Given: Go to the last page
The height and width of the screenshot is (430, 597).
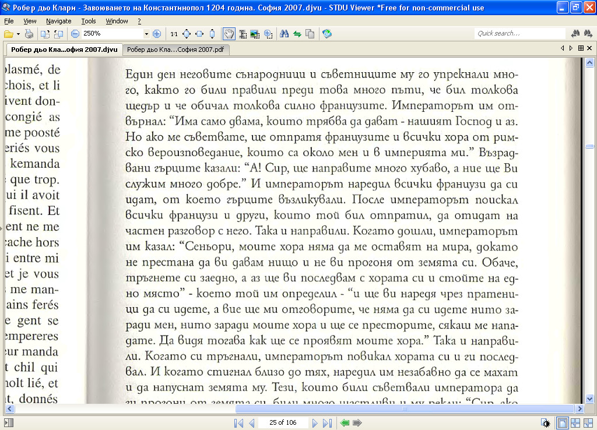Looking at the screenshot, I should [326, 423].
